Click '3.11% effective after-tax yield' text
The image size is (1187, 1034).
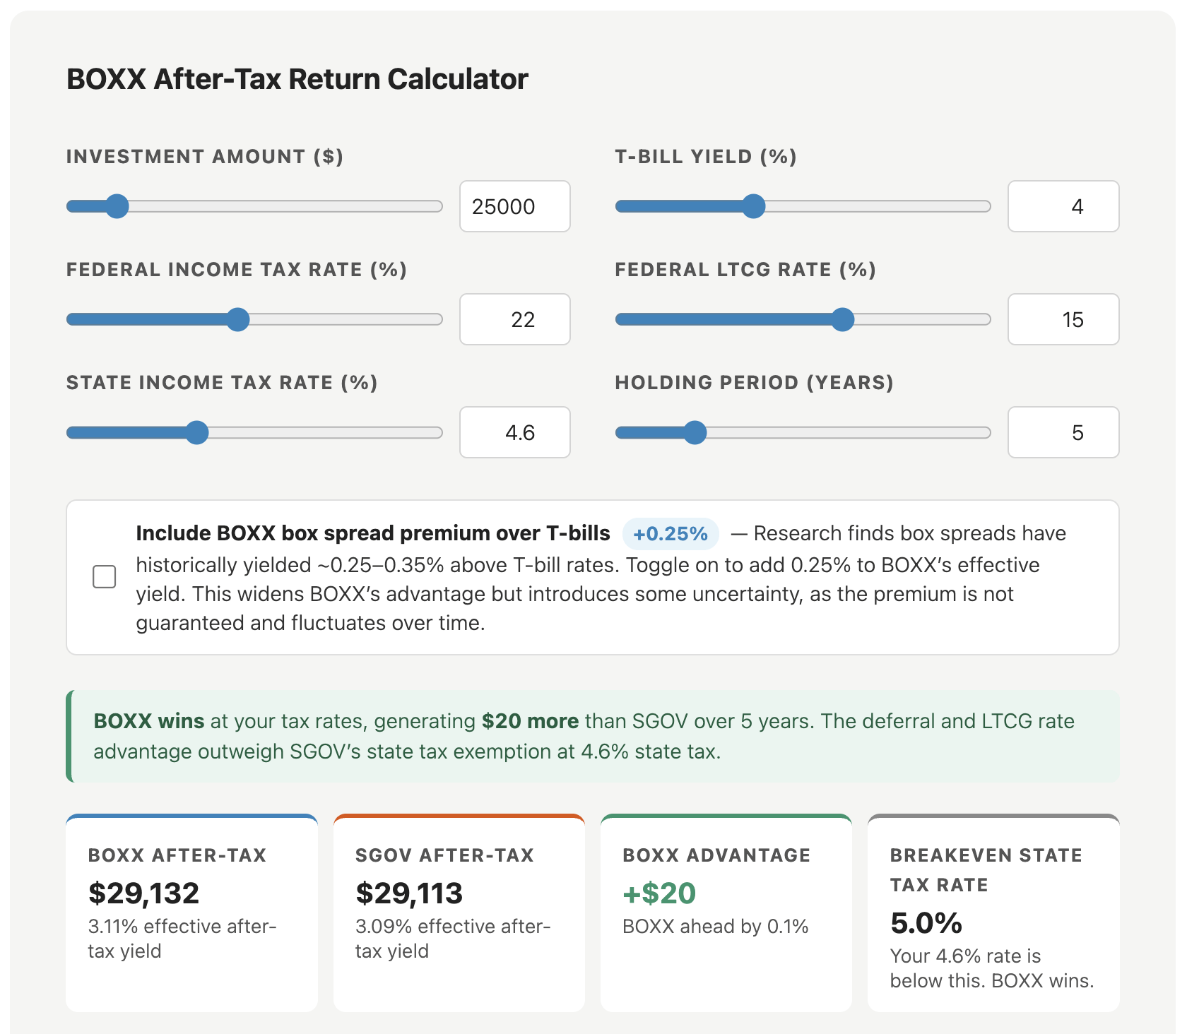pos(182,939)
